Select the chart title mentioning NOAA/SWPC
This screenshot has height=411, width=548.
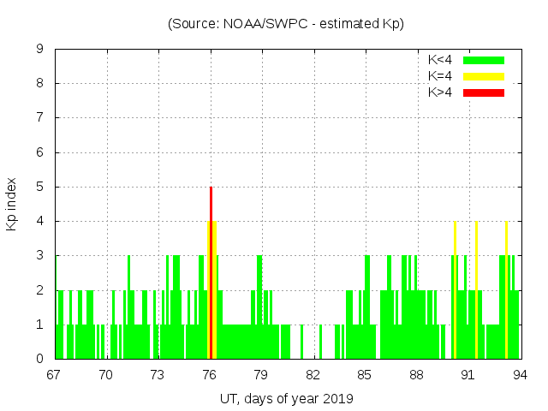click(286, 24)
